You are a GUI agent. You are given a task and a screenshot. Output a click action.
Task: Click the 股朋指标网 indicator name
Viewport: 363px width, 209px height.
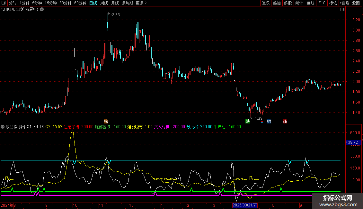point(15,127)
